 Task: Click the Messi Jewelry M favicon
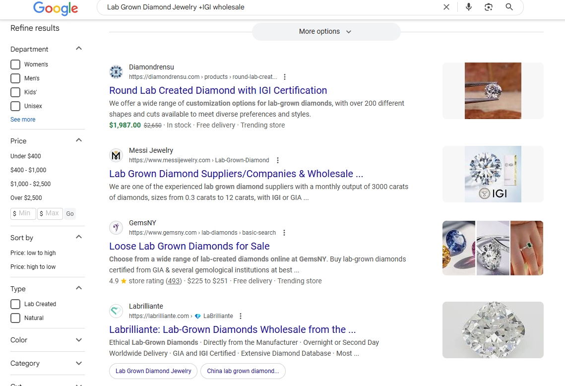(116, 155)
